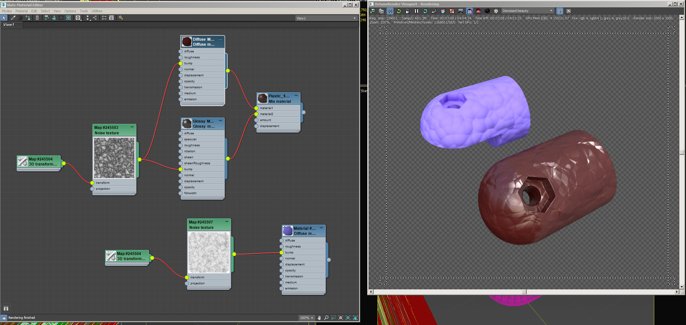Restart the Octane render with green arrow
This screenshot has height=325, width=686.
399,11
